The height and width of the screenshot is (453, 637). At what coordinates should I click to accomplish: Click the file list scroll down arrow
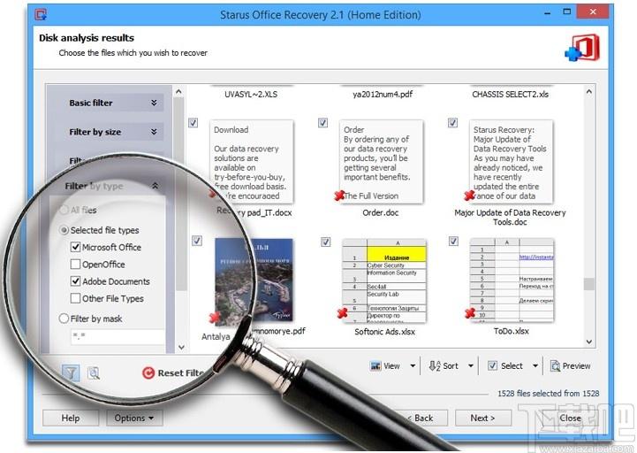pos(589,342)
